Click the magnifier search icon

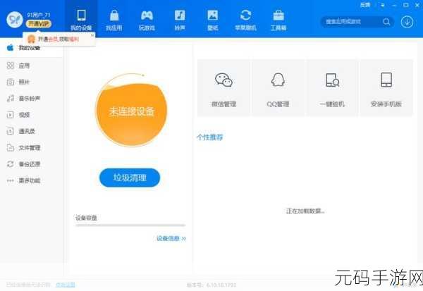(386, 22)
